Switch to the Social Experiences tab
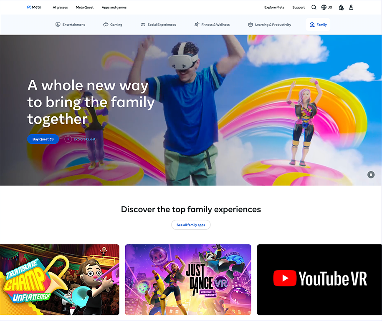This screenshot has height=321, width=382. 158,25
